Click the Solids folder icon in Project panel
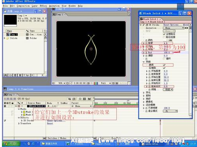The image size is (197, 147). 8,38
